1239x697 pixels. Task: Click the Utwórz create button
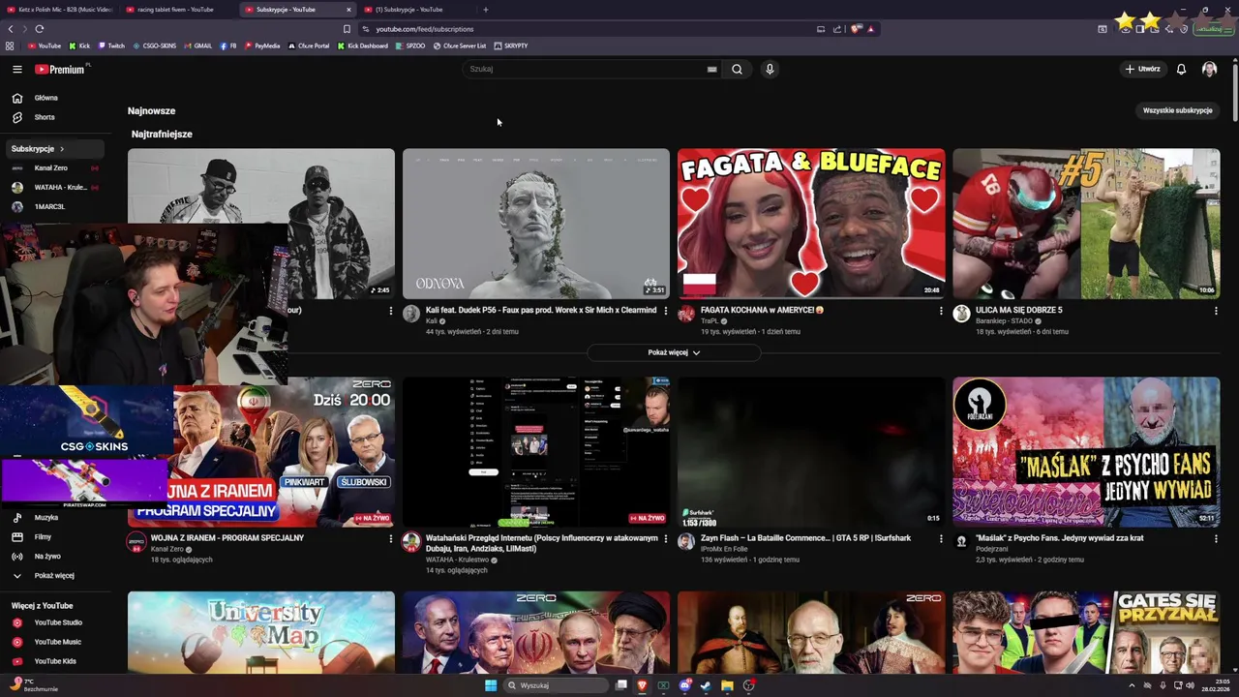tap(1142, 69)
